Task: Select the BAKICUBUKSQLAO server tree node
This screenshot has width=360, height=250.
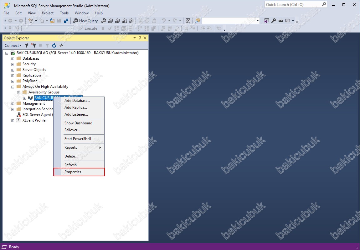Action: point(78,53)
